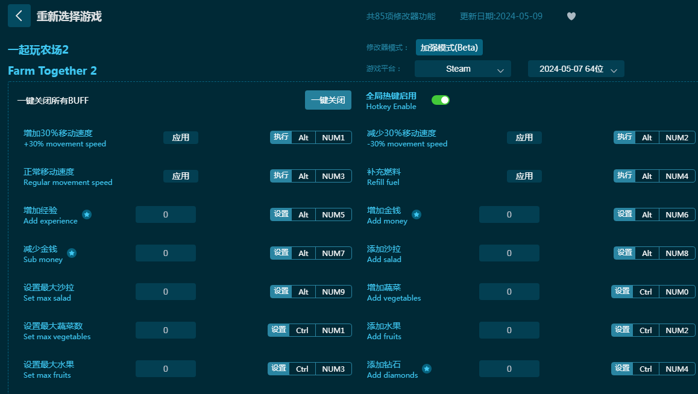Click 执行 button for Alt NUM1 hotkey
Viewport: 698px width, 394px height.
(x=281, y=137)
